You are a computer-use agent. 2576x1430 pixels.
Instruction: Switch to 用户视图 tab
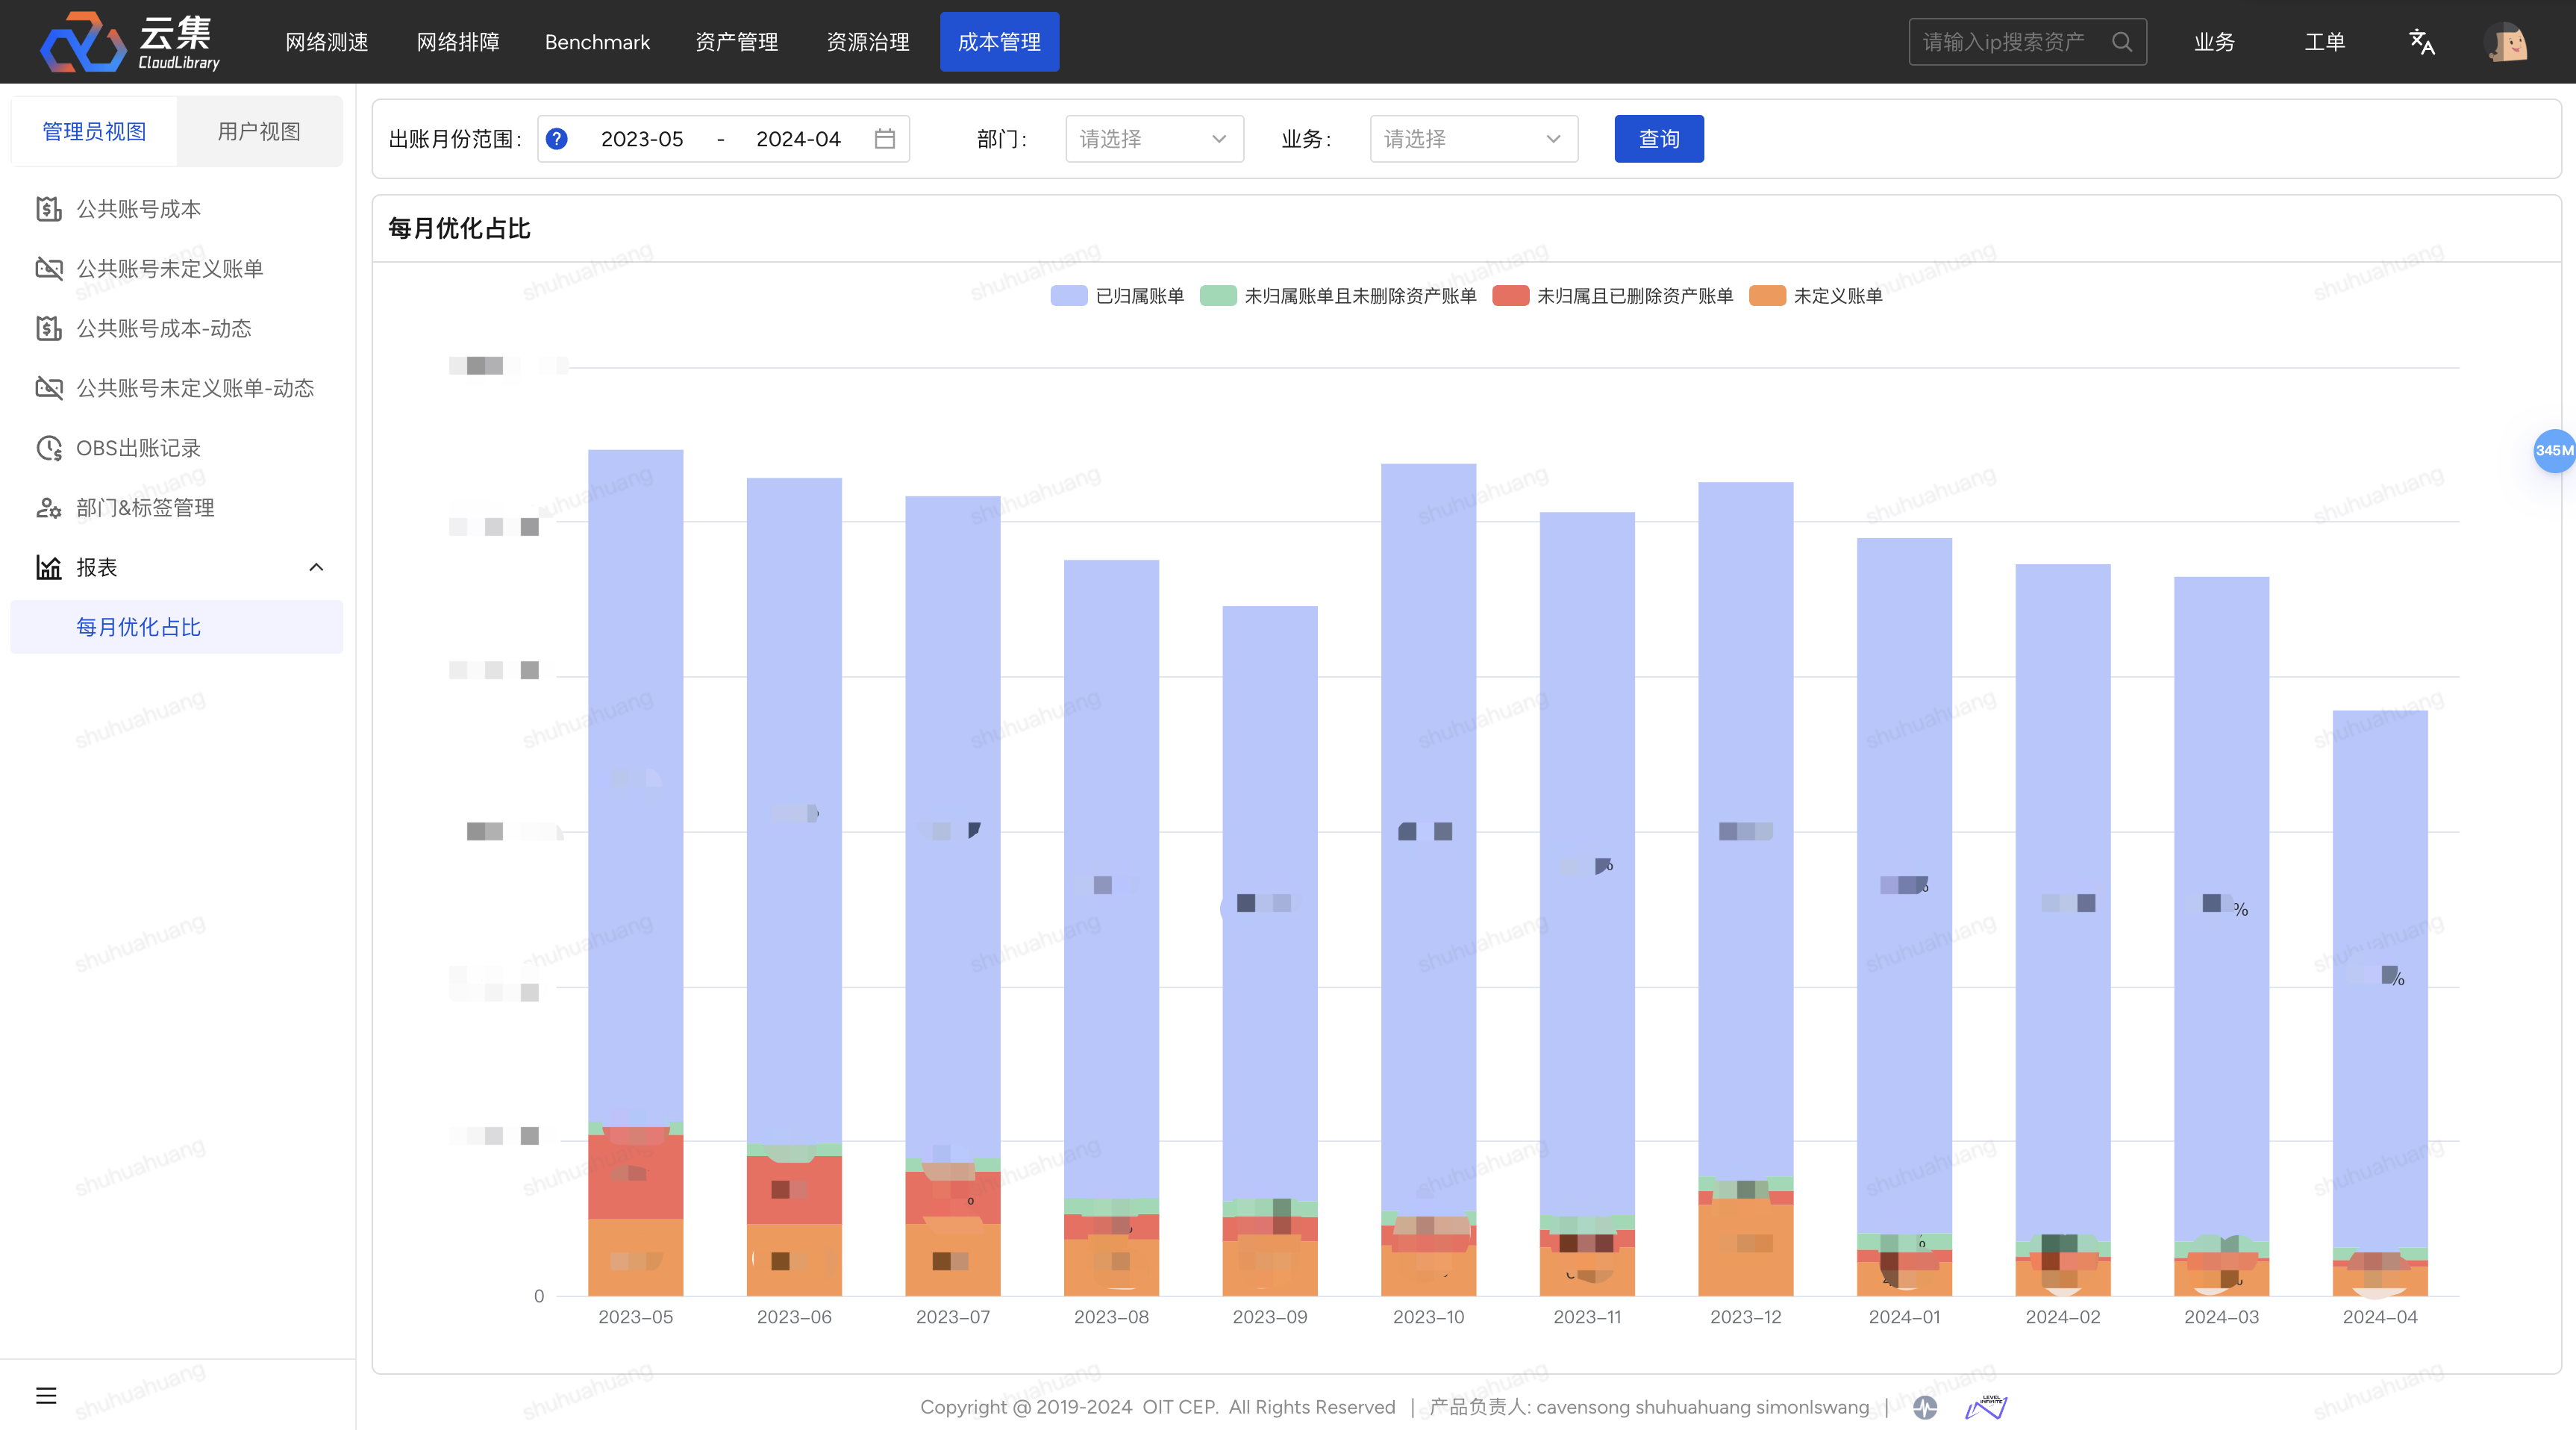259,132
